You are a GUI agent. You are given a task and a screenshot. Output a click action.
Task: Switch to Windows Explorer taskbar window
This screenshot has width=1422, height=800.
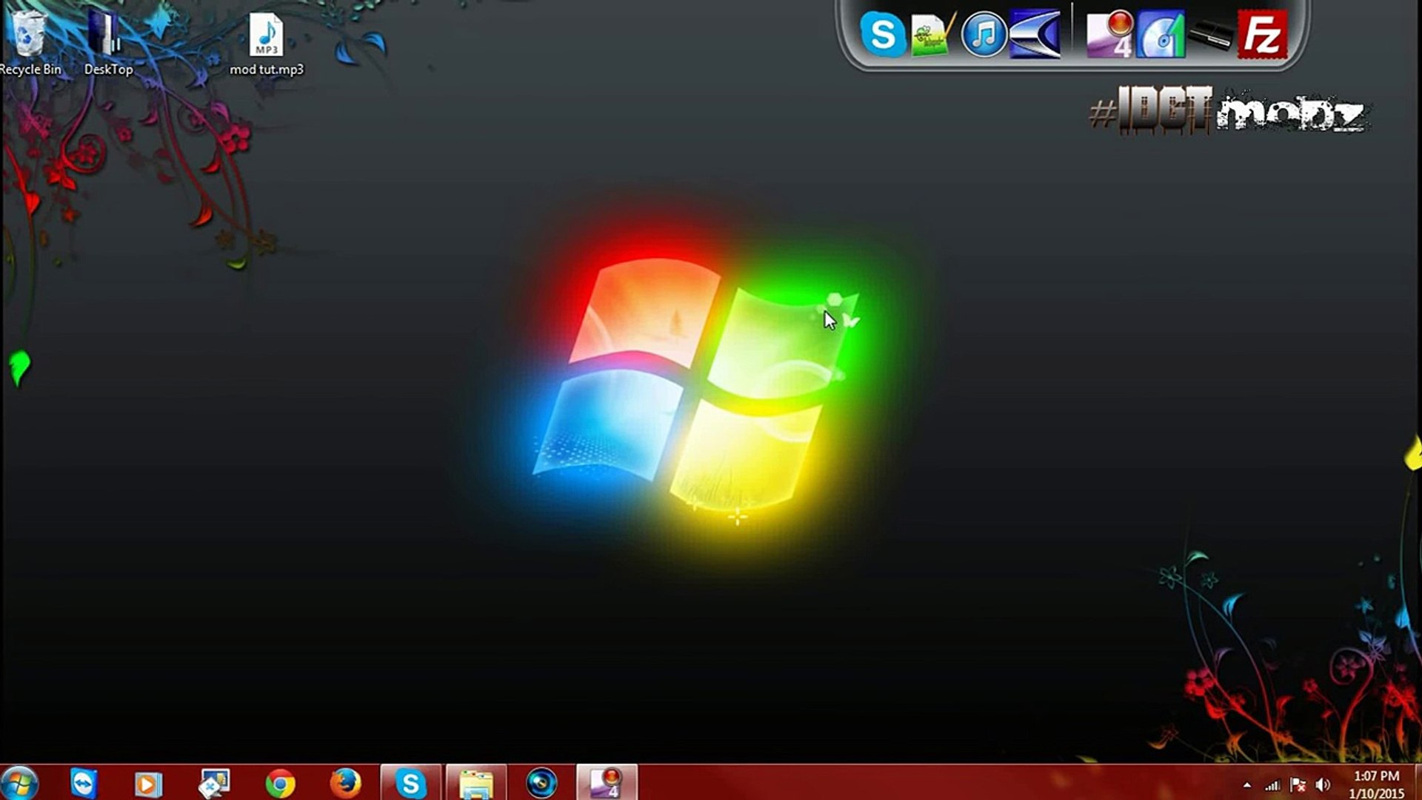click(x=476, y=784)
